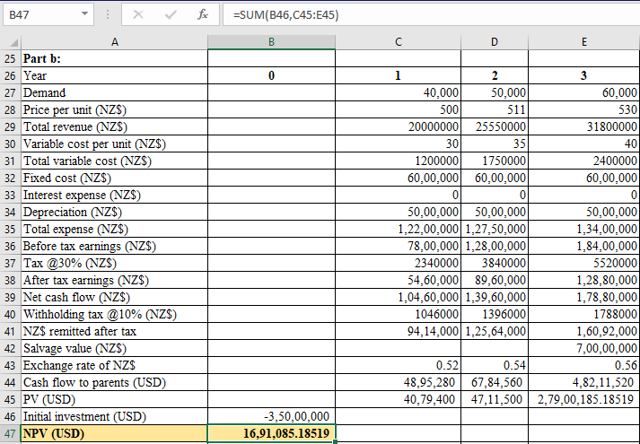Select the NPV value cell 16,91,085.18519
This screenshot has width=640, height=444.
tap(271, 434)
